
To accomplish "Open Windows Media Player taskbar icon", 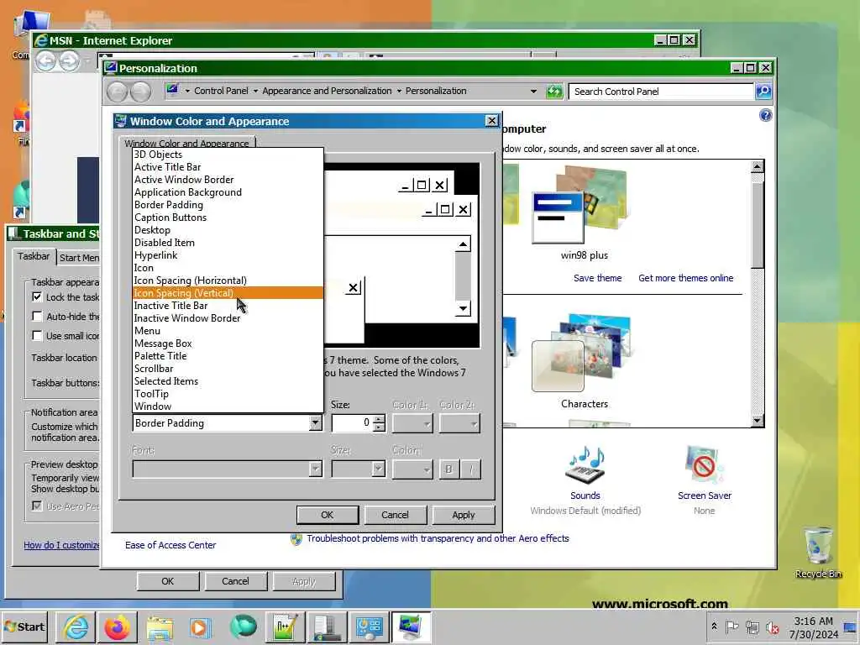I will pos(200,627).
